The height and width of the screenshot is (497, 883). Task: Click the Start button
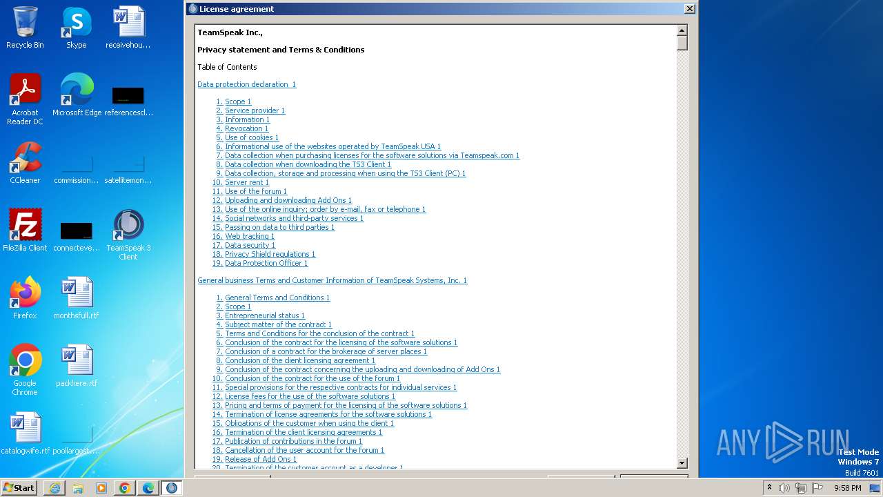(x=19, y=488)
